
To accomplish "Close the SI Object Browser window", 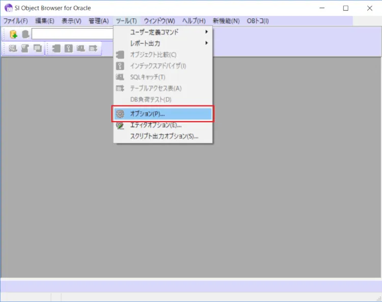I will [x=369, y=8].
